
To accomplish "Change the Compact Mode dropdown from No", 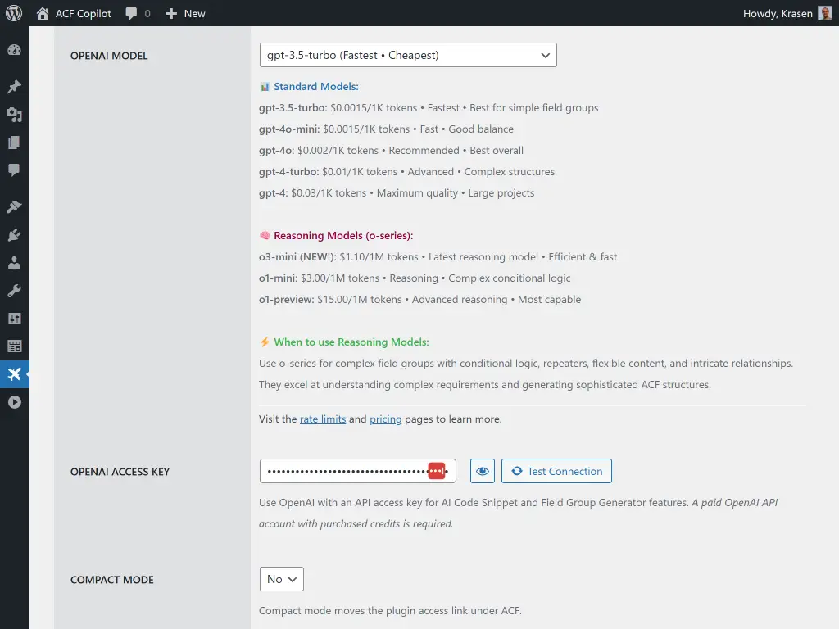I will 281,578.
